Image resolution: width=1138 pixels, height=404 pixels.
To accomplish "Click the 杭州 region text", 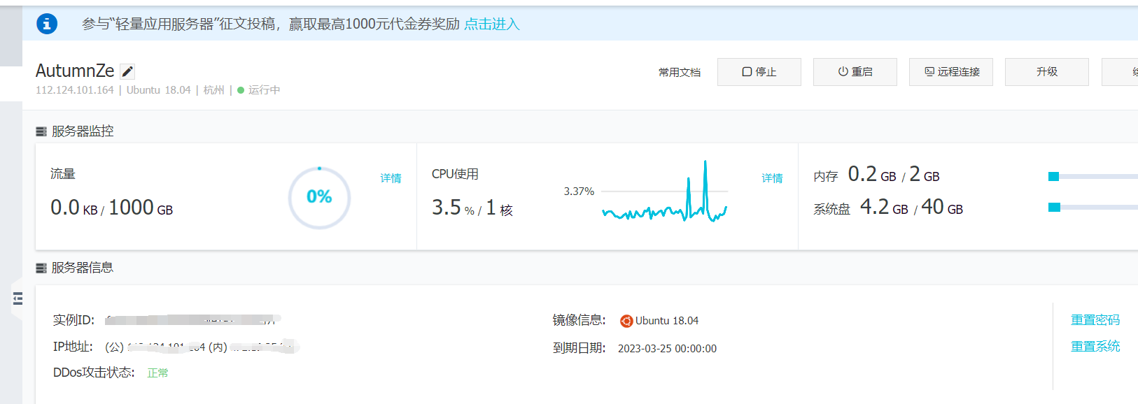I will click(x=214, y=90).
